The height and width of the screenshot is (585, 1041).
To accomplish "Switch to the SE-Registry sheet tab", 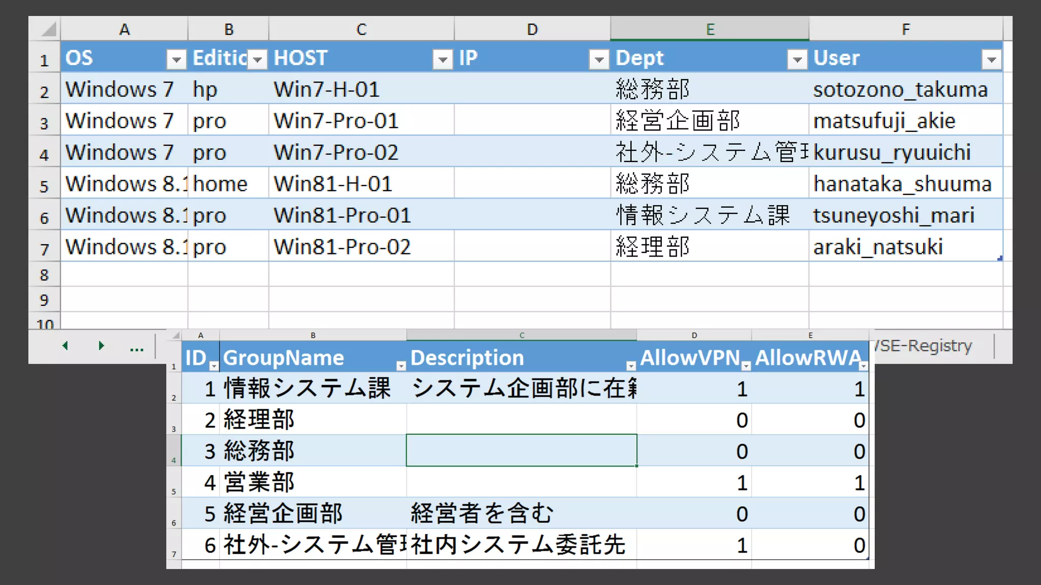I will (924, 346).
